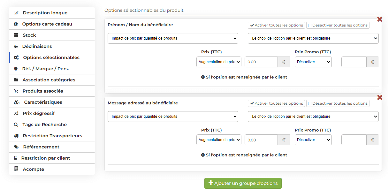Click Ajouter un groupe d'options button
388x196 pixels.
click(243, 183)
